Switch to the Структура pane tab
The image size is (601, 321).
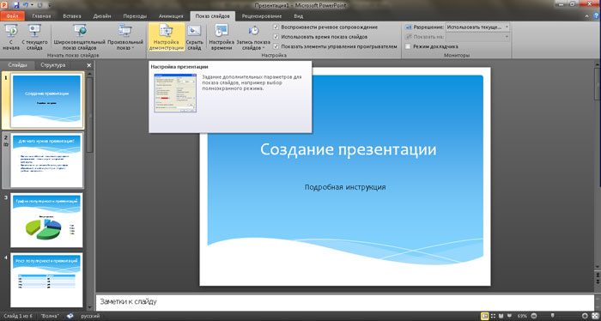click(x=53, y=65)
